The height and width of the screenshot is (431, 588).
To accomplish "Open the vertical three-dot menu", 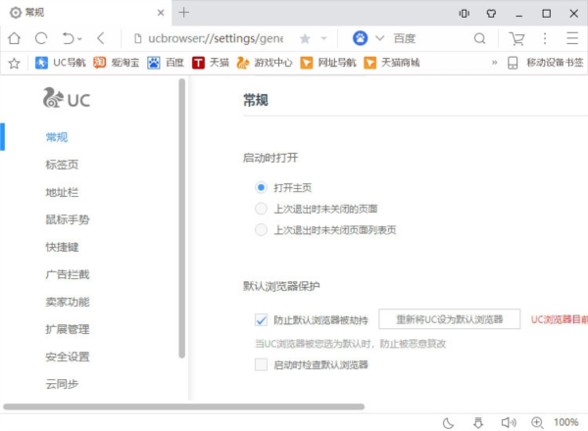I will [545, 38].
